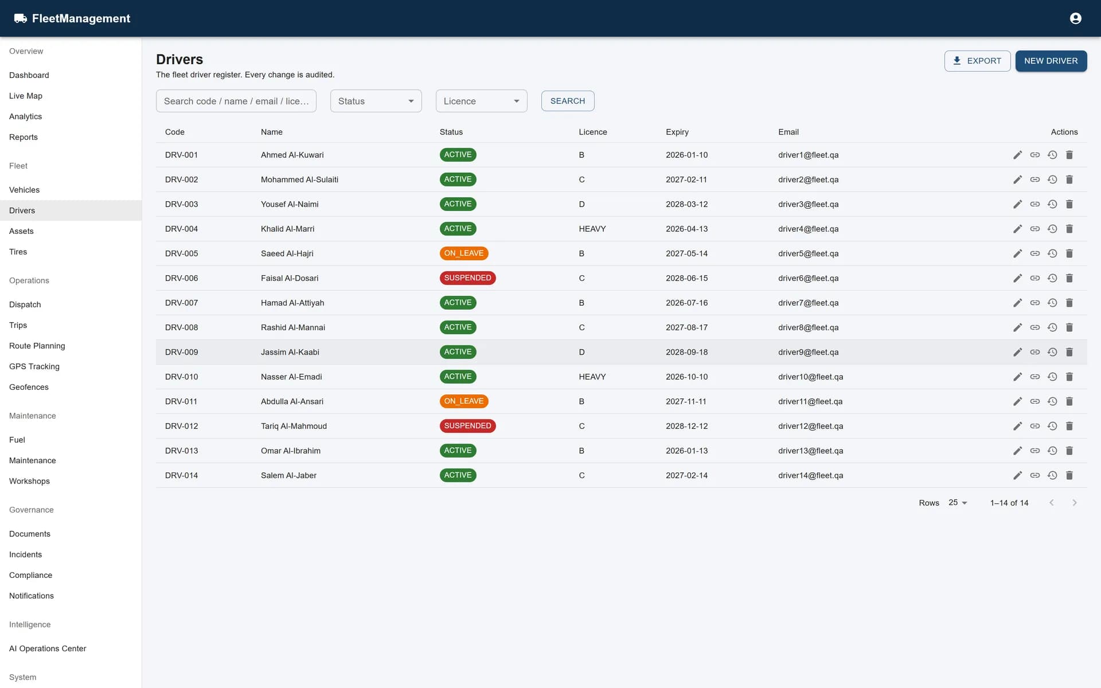View history for DRV-002 Mohammed Al-Sulaiti
This screenshot has width=1101, height=688.
coord(1052,179)
